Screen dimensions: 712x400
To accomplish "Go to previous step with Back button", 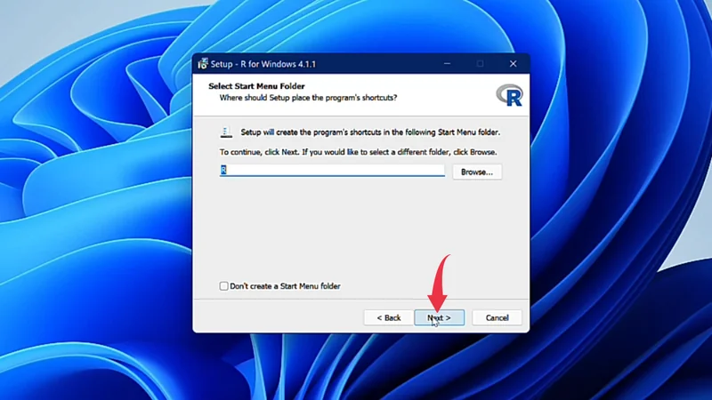I will (x=388, y=317).
